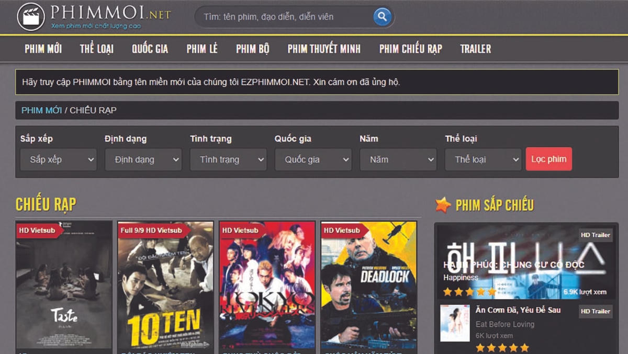This screenshot has width=628, height=354.
Task: Expand the Tình trạng dropdown
Action: tap(228, 159)
